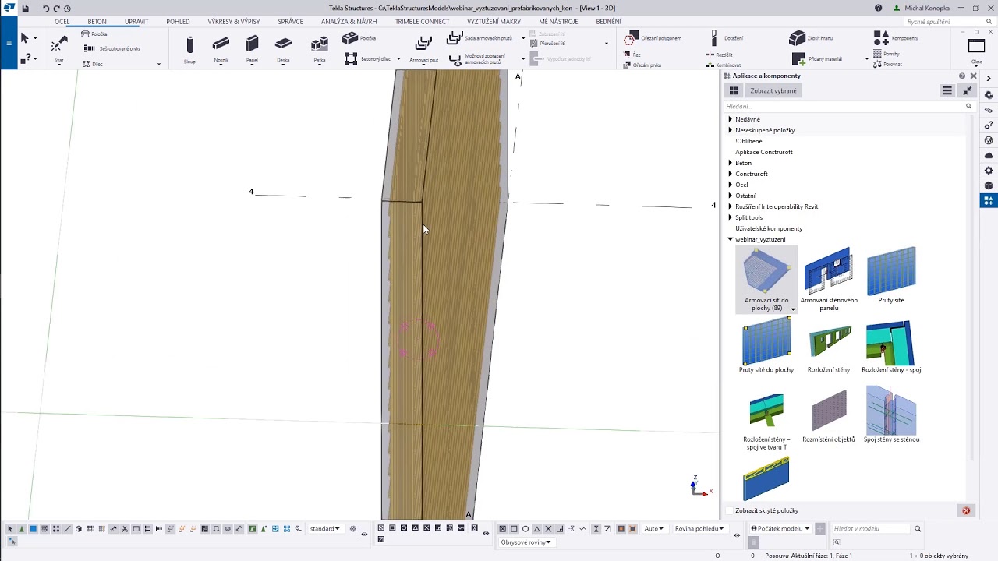Open VÝKRESY & VÝPISY tab
Screen dimensions: 998x561
pyautogui.click(x=234, y=22)
